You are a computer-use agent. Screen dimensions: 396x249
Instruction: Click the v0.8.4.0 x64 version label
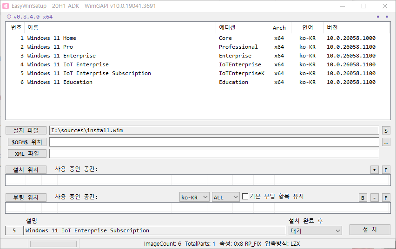tap(33, 17)
